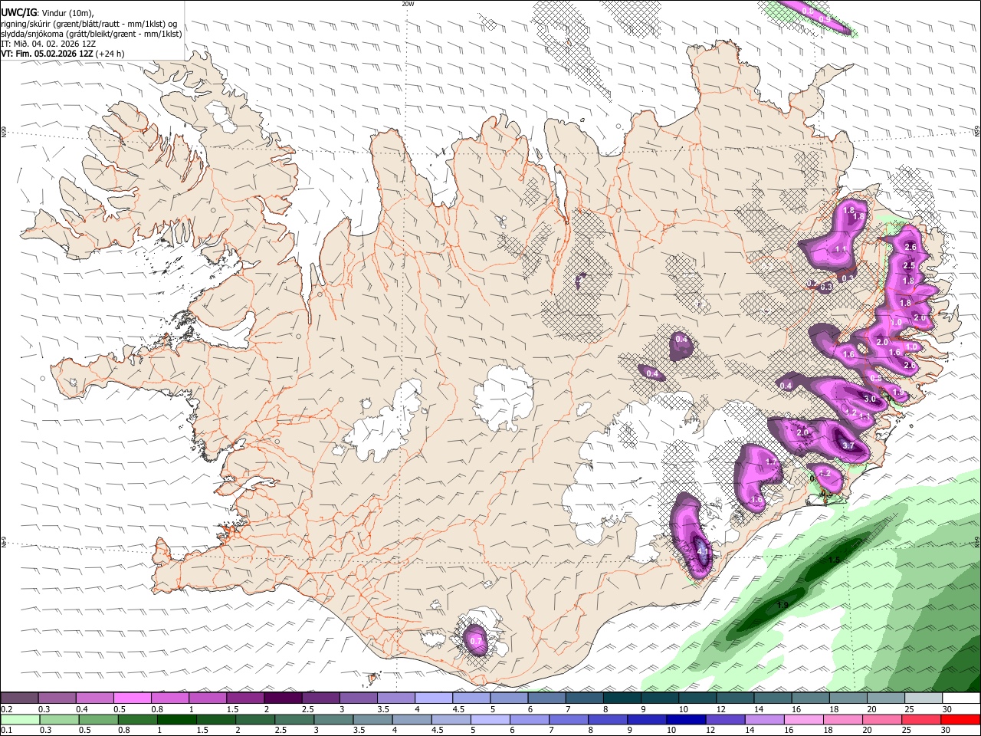Click the lower legend dark green swatch labeled 1

click(x=177, y=720)
